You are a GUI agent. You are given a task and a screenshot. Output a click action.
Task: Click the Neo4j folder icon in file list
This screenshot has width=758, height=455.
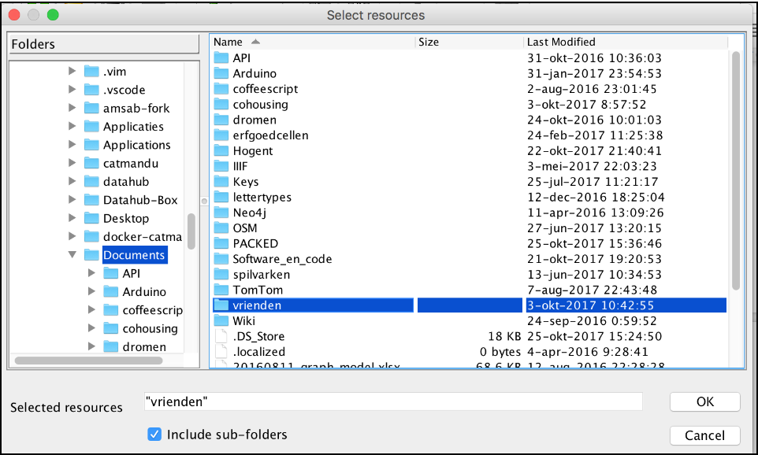pos(221,213)
